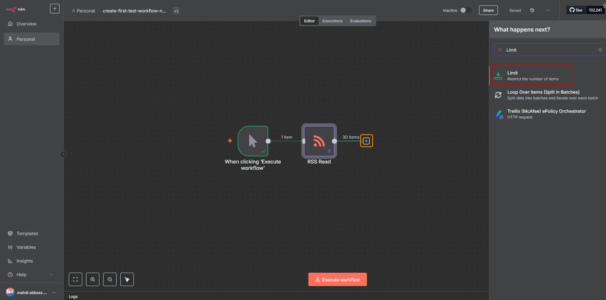
Task: Click plus connector after RSS Read
Action: 366,141
